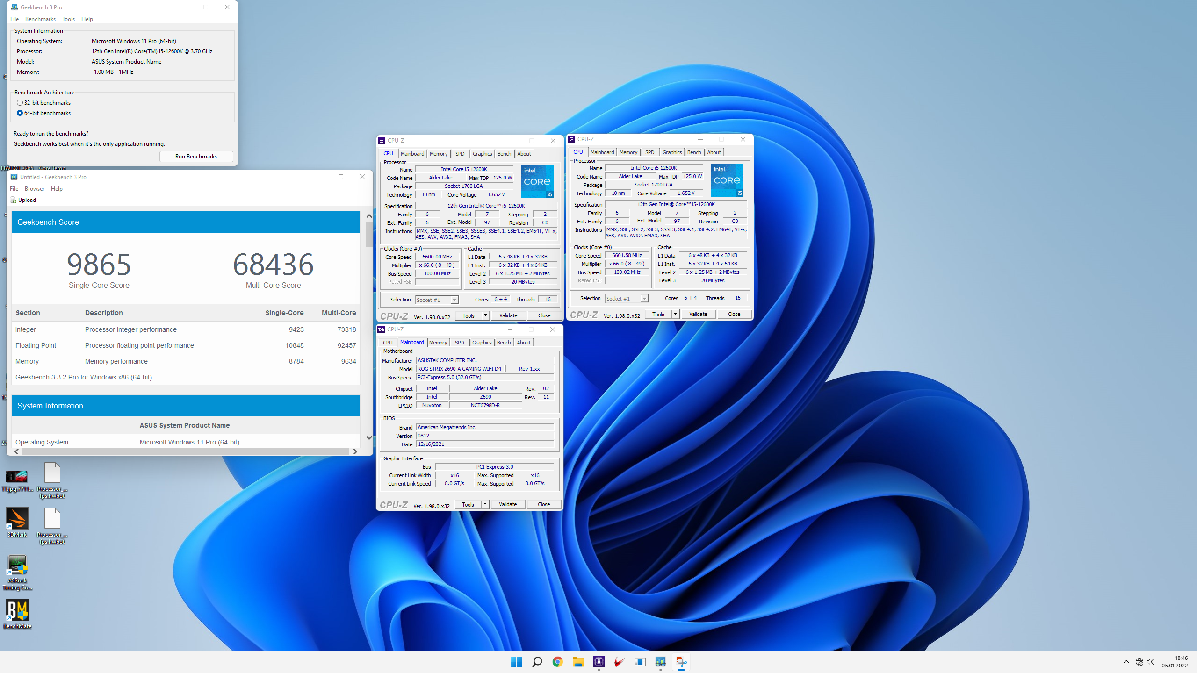Click the Run Benchmarks button
Screen dimensions: 1197x673
pos(196,157)
